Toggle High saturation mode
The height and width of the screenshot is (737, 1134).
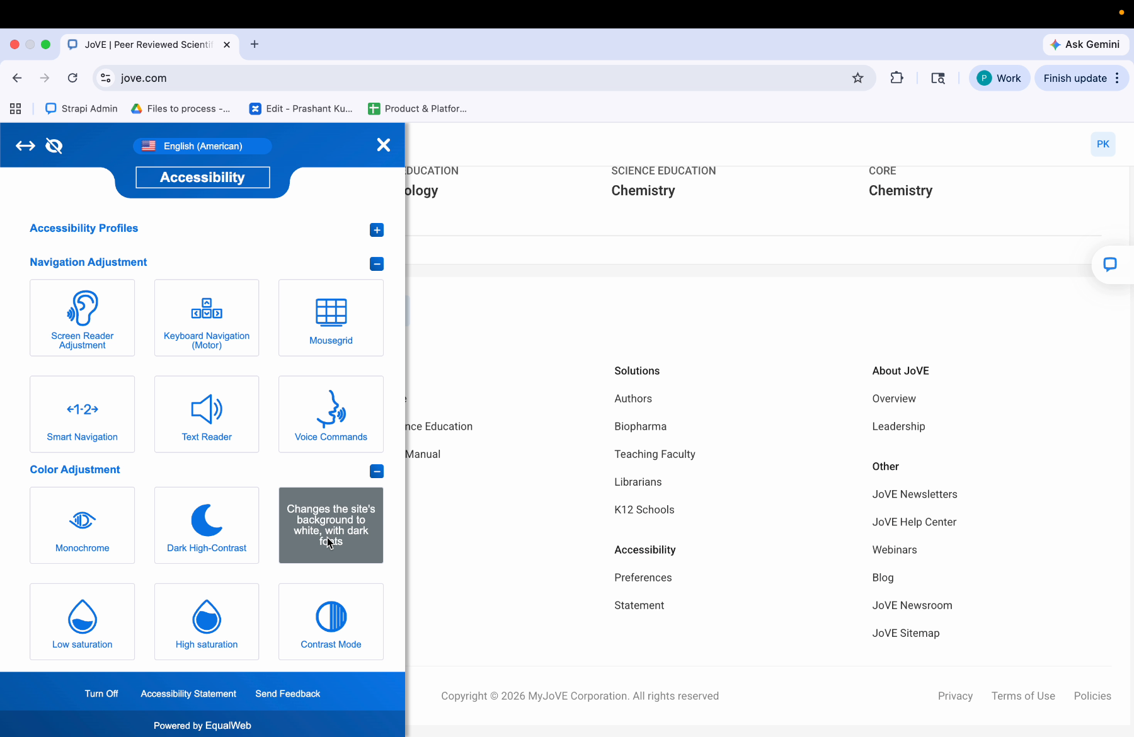[x=207, y=622]
